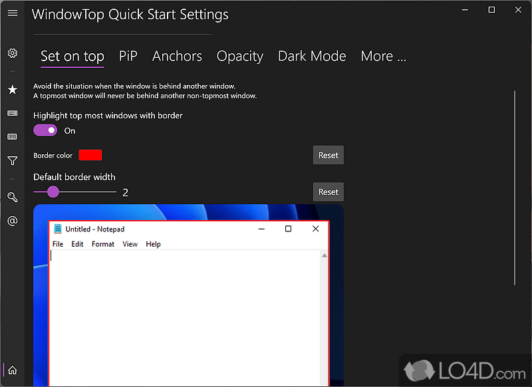This screenshot has height=387, width=532.
Task: Close the Notepad preview window
Action: [x=315, y=229]
